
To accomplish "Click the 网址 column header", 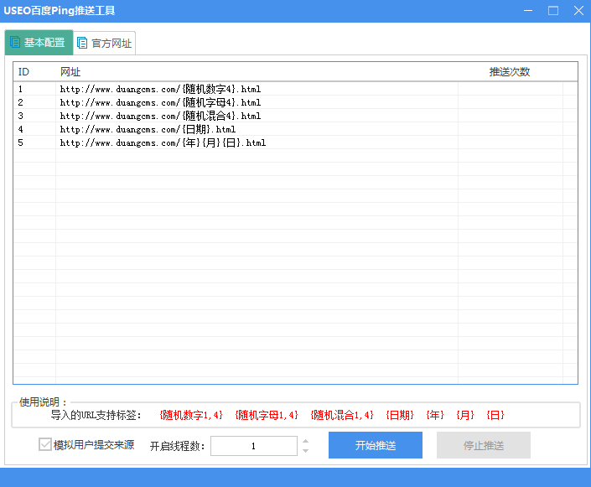I will coord(257,71).
